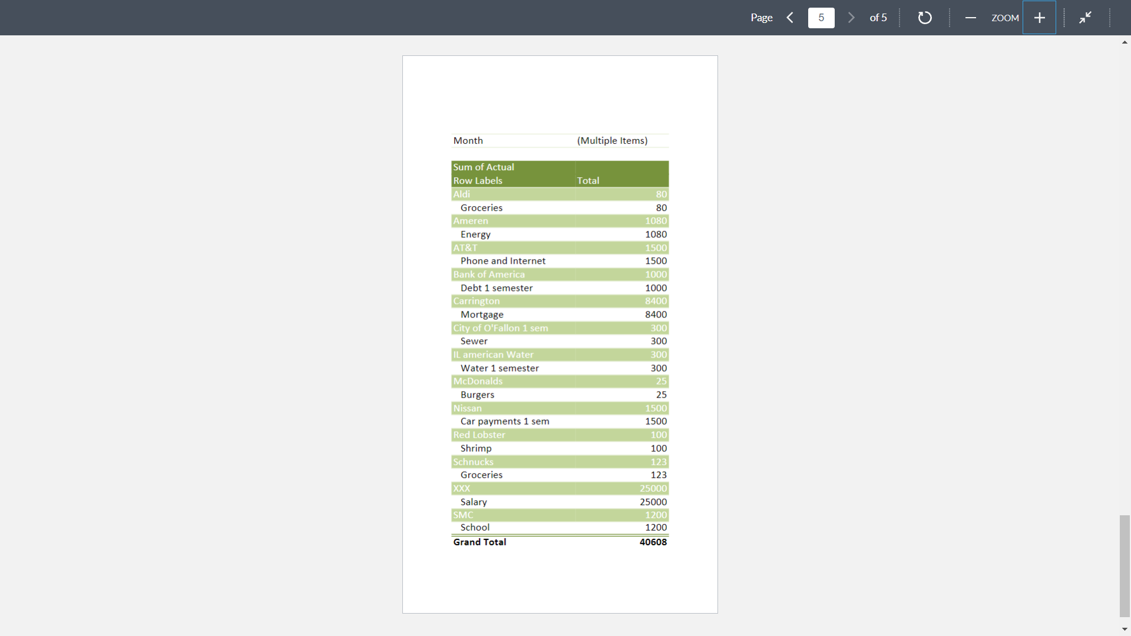The image size is (1131, 636).
Task: Select the Mortgage value of 8400
Action: click(656, 314)
